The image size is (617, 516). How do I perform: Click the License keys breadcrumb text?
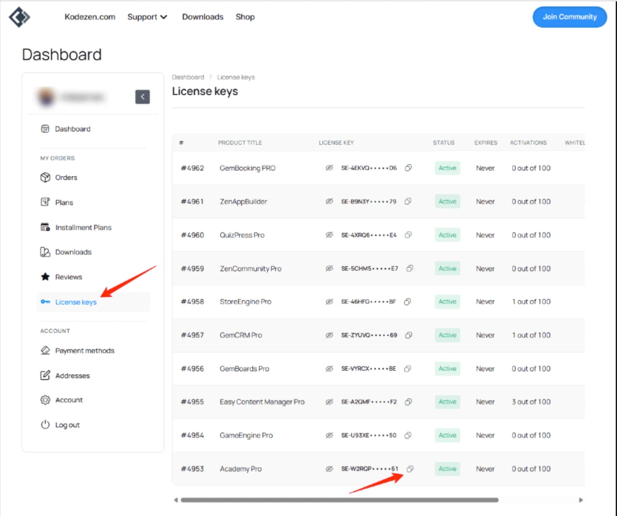(235, 77)
